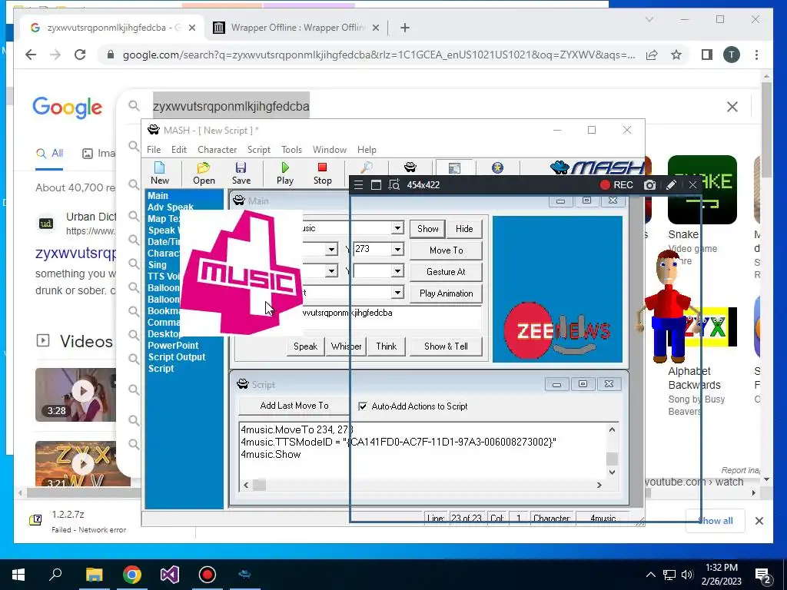Click the fullscreen capture icon on recorder bar

[376, 185]
